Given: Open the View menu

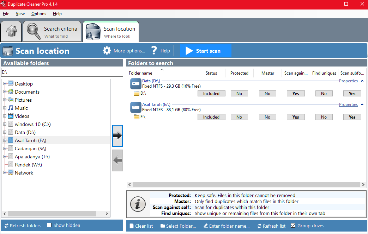Looking at the screenshot, I should [20, 14].
